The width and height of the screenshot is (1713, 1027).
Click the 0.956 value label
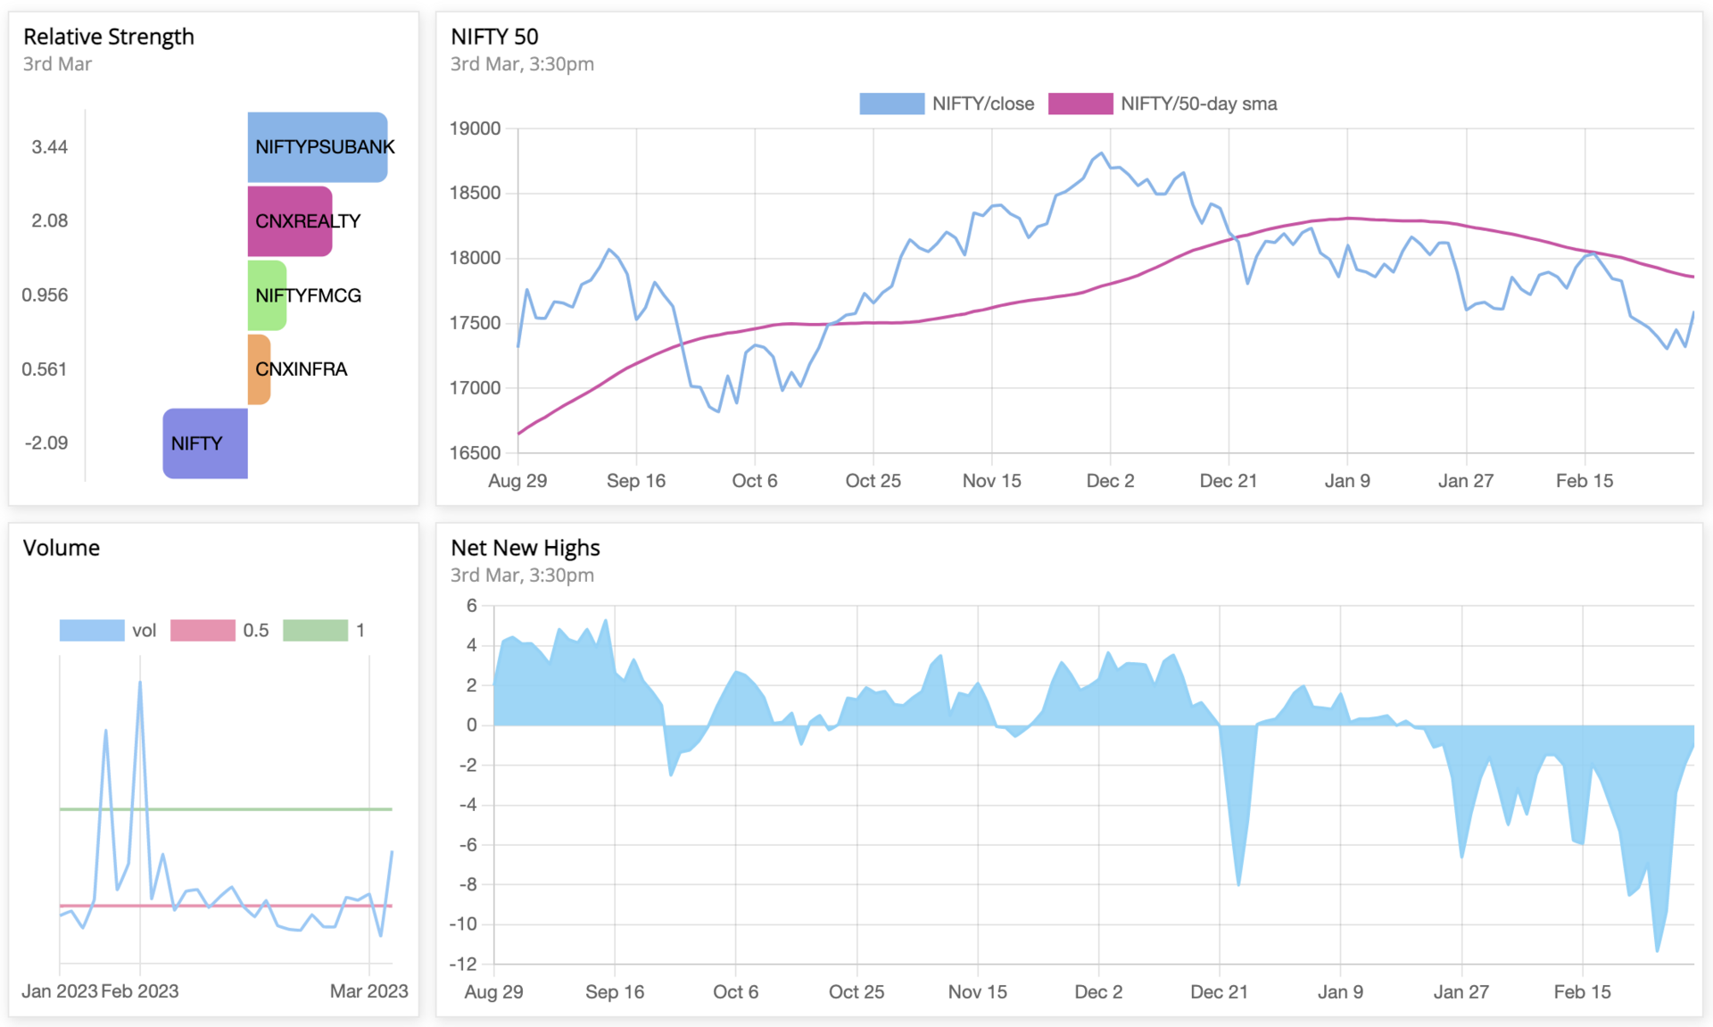click(45, 295)
